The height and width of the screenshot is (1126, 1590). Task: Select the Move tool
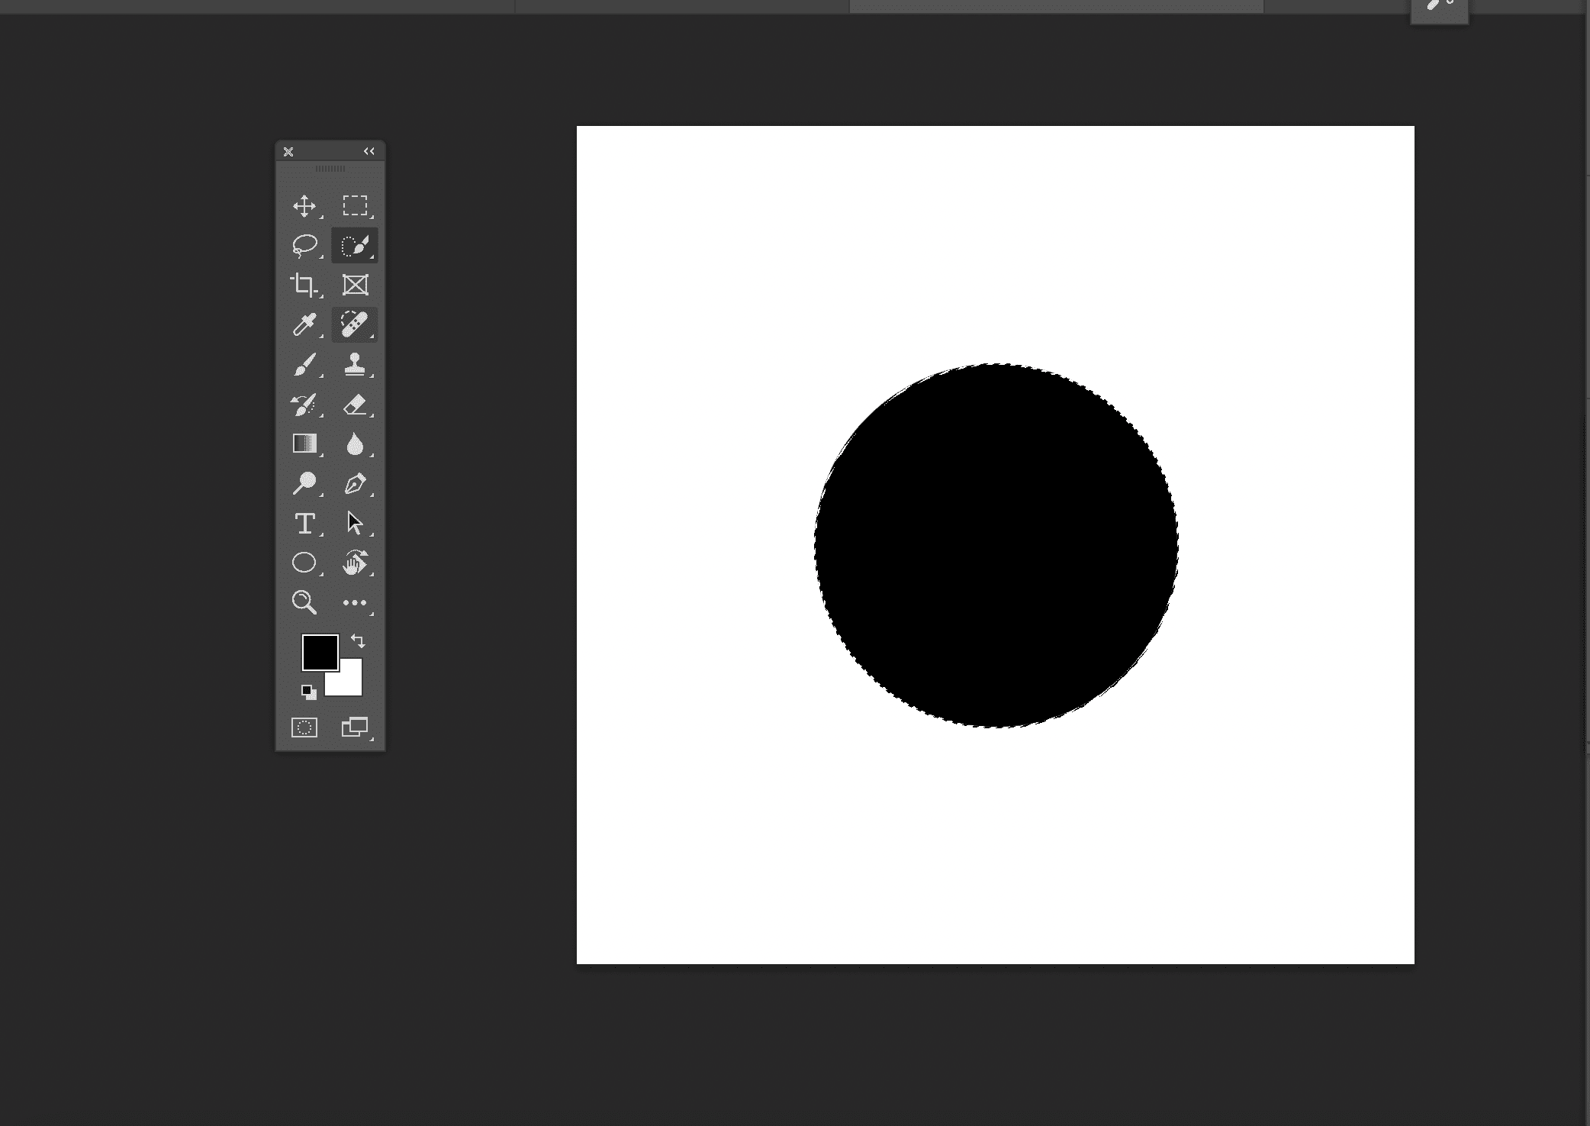point(304,206)
